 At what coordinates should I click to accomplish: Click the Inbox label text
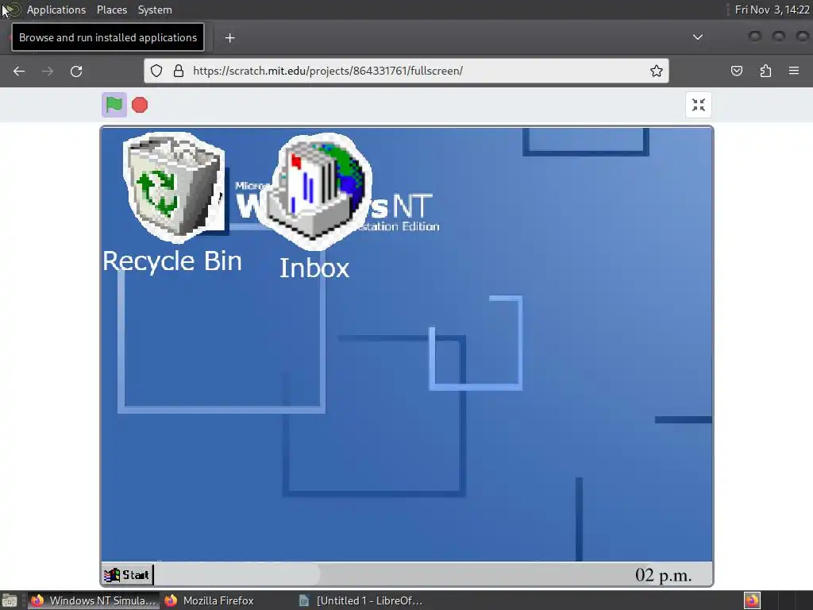[x=314, y=268]
